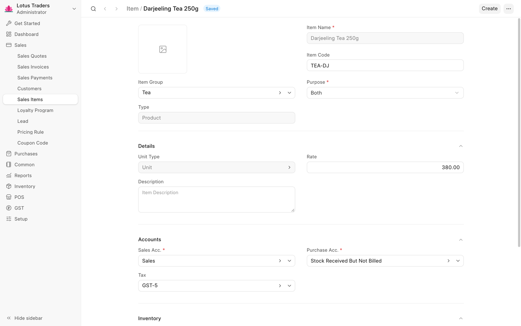This screenshot has width=521, height=326.
Task: Open the Item Group dropdown arrow
Action: click(289, 93)
